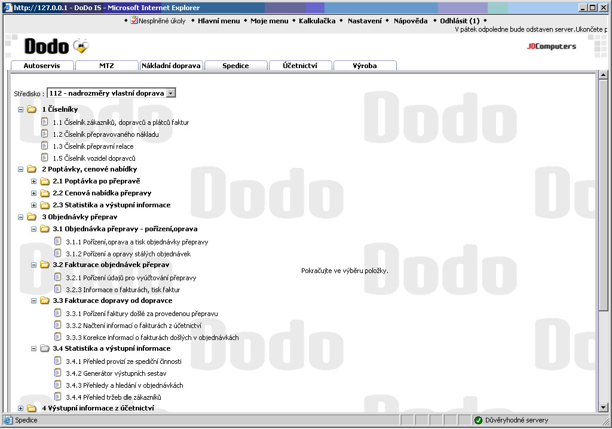Viewport: 612px width, 429px height.
Task: Switch to the Výroba tab
Action: (x=365, y=66)
